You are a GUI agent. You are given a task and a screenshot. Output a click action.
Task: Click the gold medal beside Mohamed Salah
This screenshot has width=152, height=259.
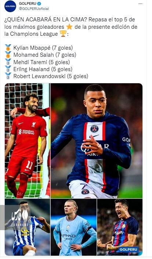(8, 55)
